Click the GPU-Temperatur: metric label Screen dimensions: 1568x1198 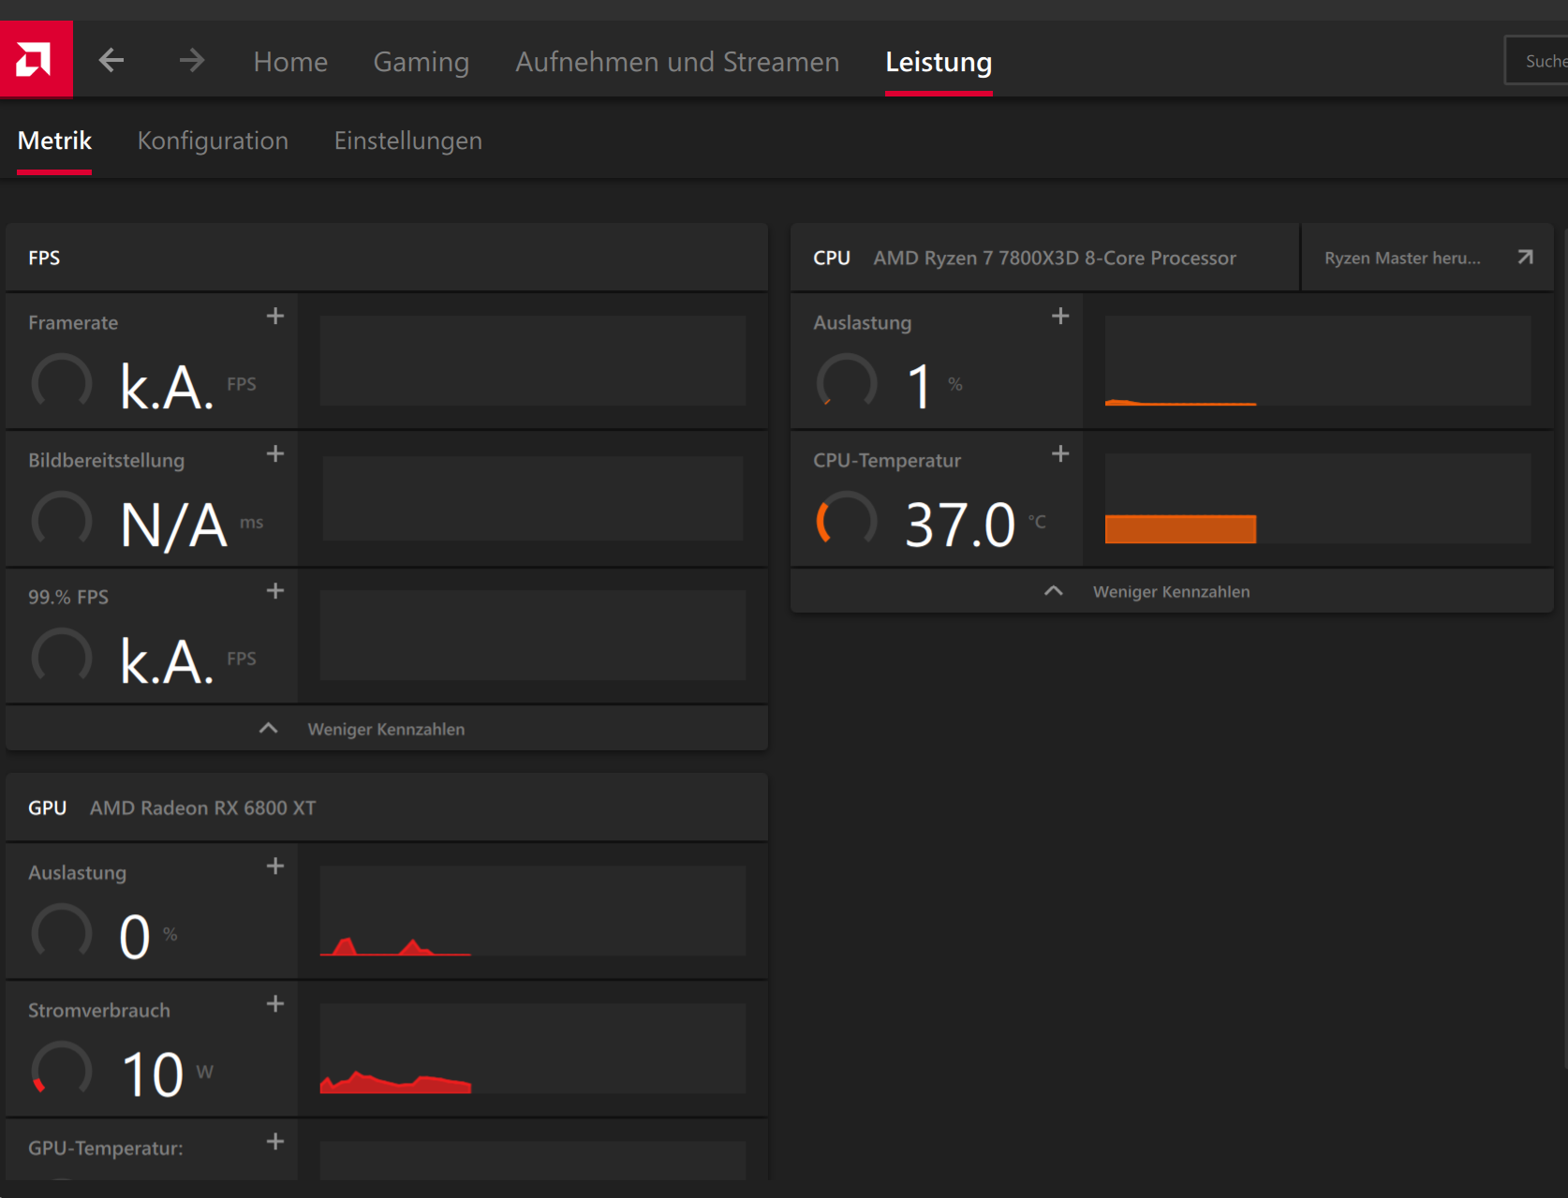[105, 1147]
